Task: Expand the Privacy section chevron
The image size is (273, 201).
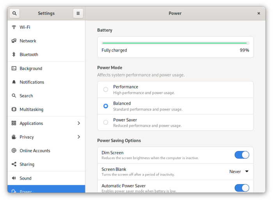Action: point(78,137)
